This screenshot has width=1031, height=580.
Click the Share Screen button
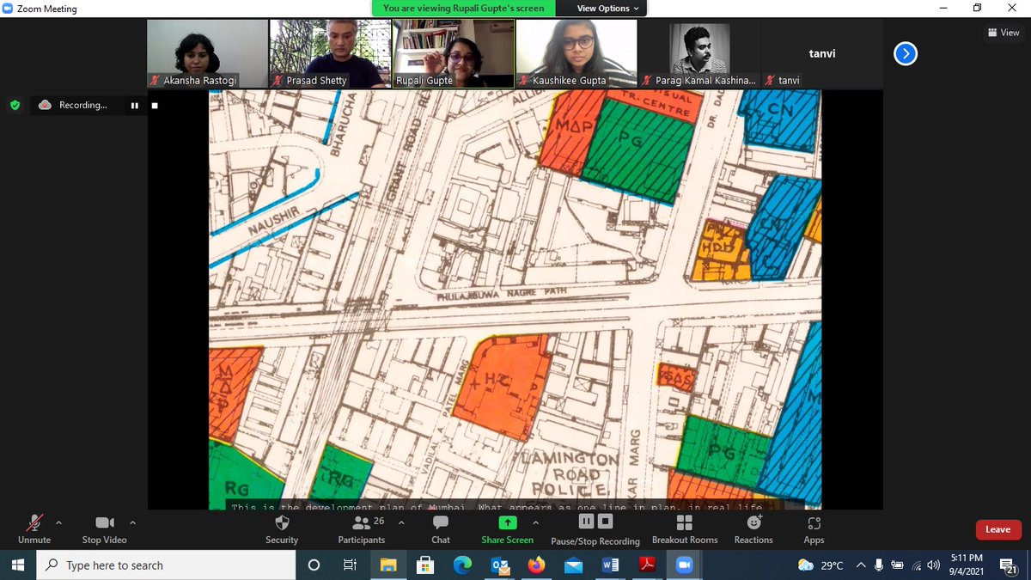[508, 528]
